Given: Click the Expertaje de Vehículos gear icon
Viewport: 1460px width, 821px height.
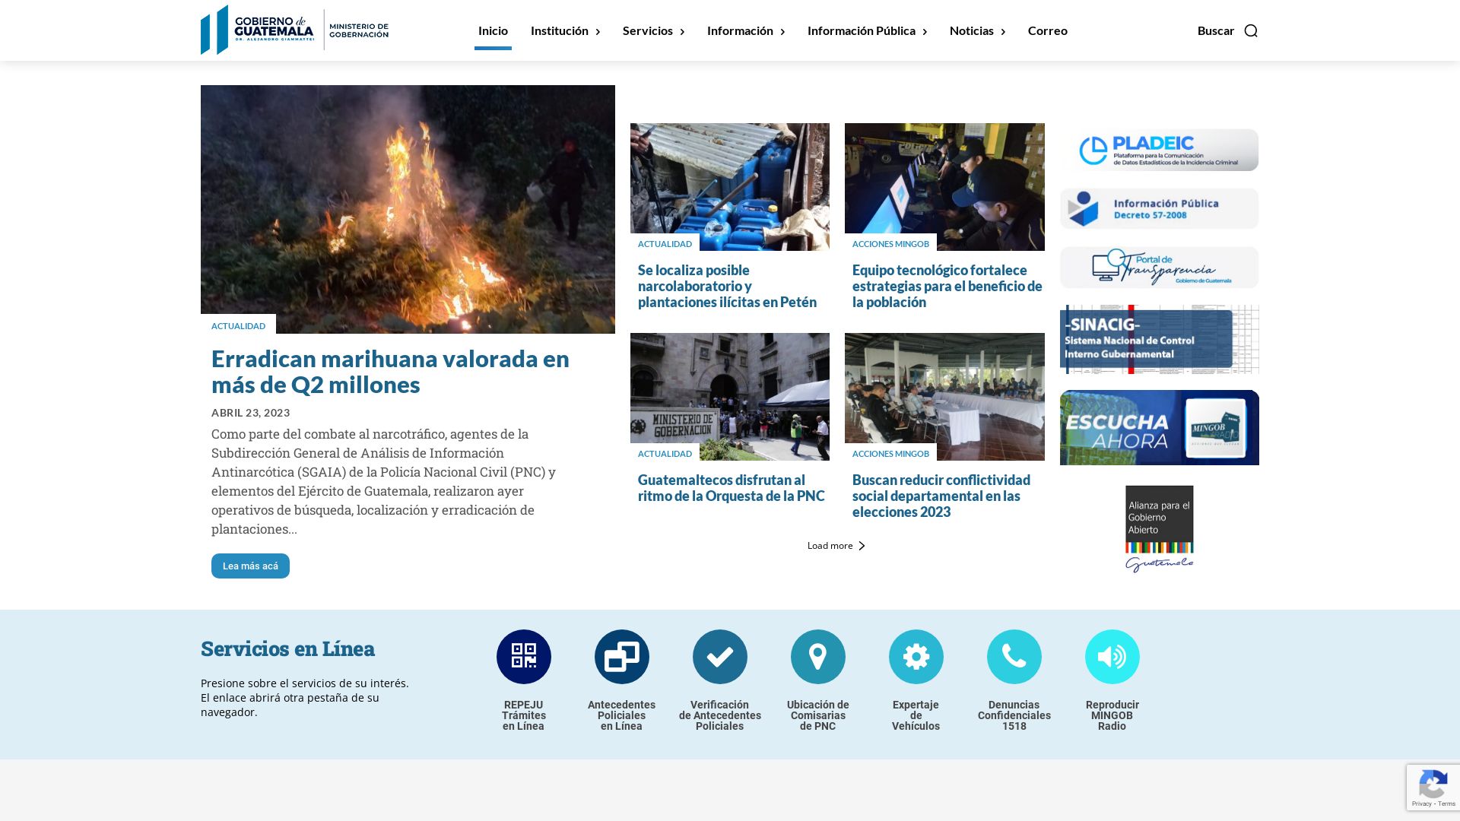Looking at the screenshot, I should pyautogui.click(x=916, y=655).
